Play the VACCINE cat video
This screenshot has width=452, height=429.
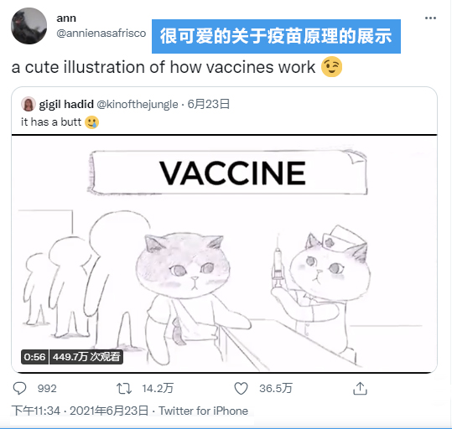(224, 254)
